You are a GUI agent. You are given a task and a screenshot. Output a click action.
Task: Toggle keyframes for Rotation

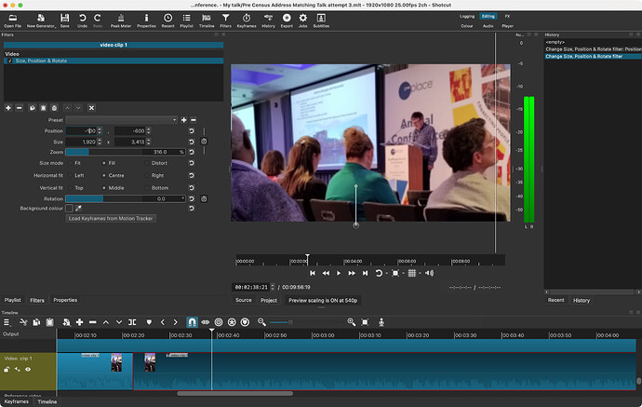click(x=204, y=198)
